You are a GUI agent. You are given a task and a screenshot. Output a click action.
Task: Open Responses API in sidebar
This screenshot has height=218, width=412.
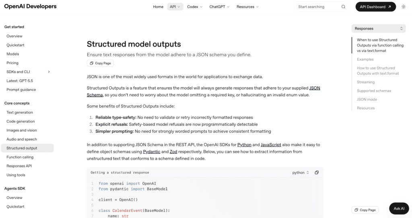point(19,166)
